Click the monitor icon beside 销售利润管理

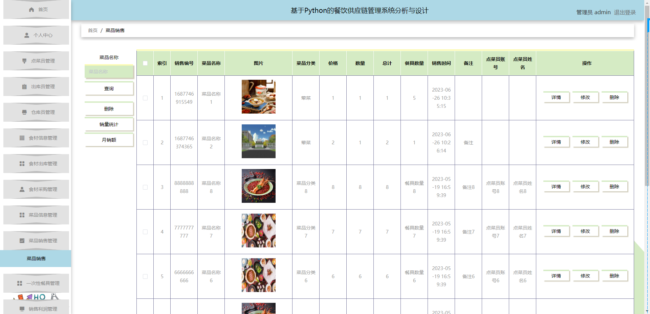(22, 309)
